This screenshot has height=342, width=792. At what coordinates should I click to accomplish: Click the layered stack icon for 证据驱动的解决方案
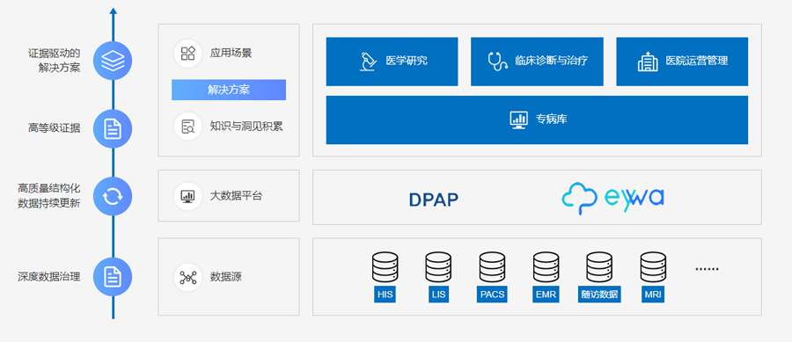(113, 61)
